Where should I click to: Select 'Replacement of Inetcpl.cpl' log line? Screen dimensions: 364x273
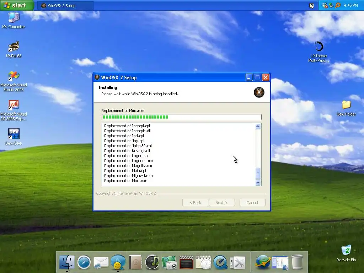point(127,126)
